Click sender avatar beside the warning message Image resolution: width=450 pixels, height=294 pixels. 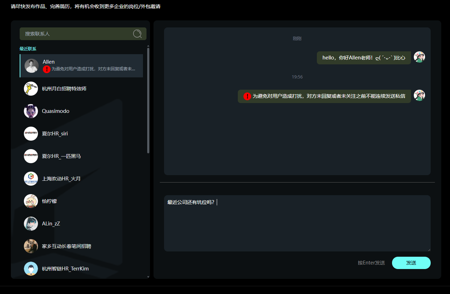pos(419,95)
